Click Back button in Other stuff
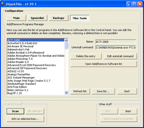 (x=128, y=111)
